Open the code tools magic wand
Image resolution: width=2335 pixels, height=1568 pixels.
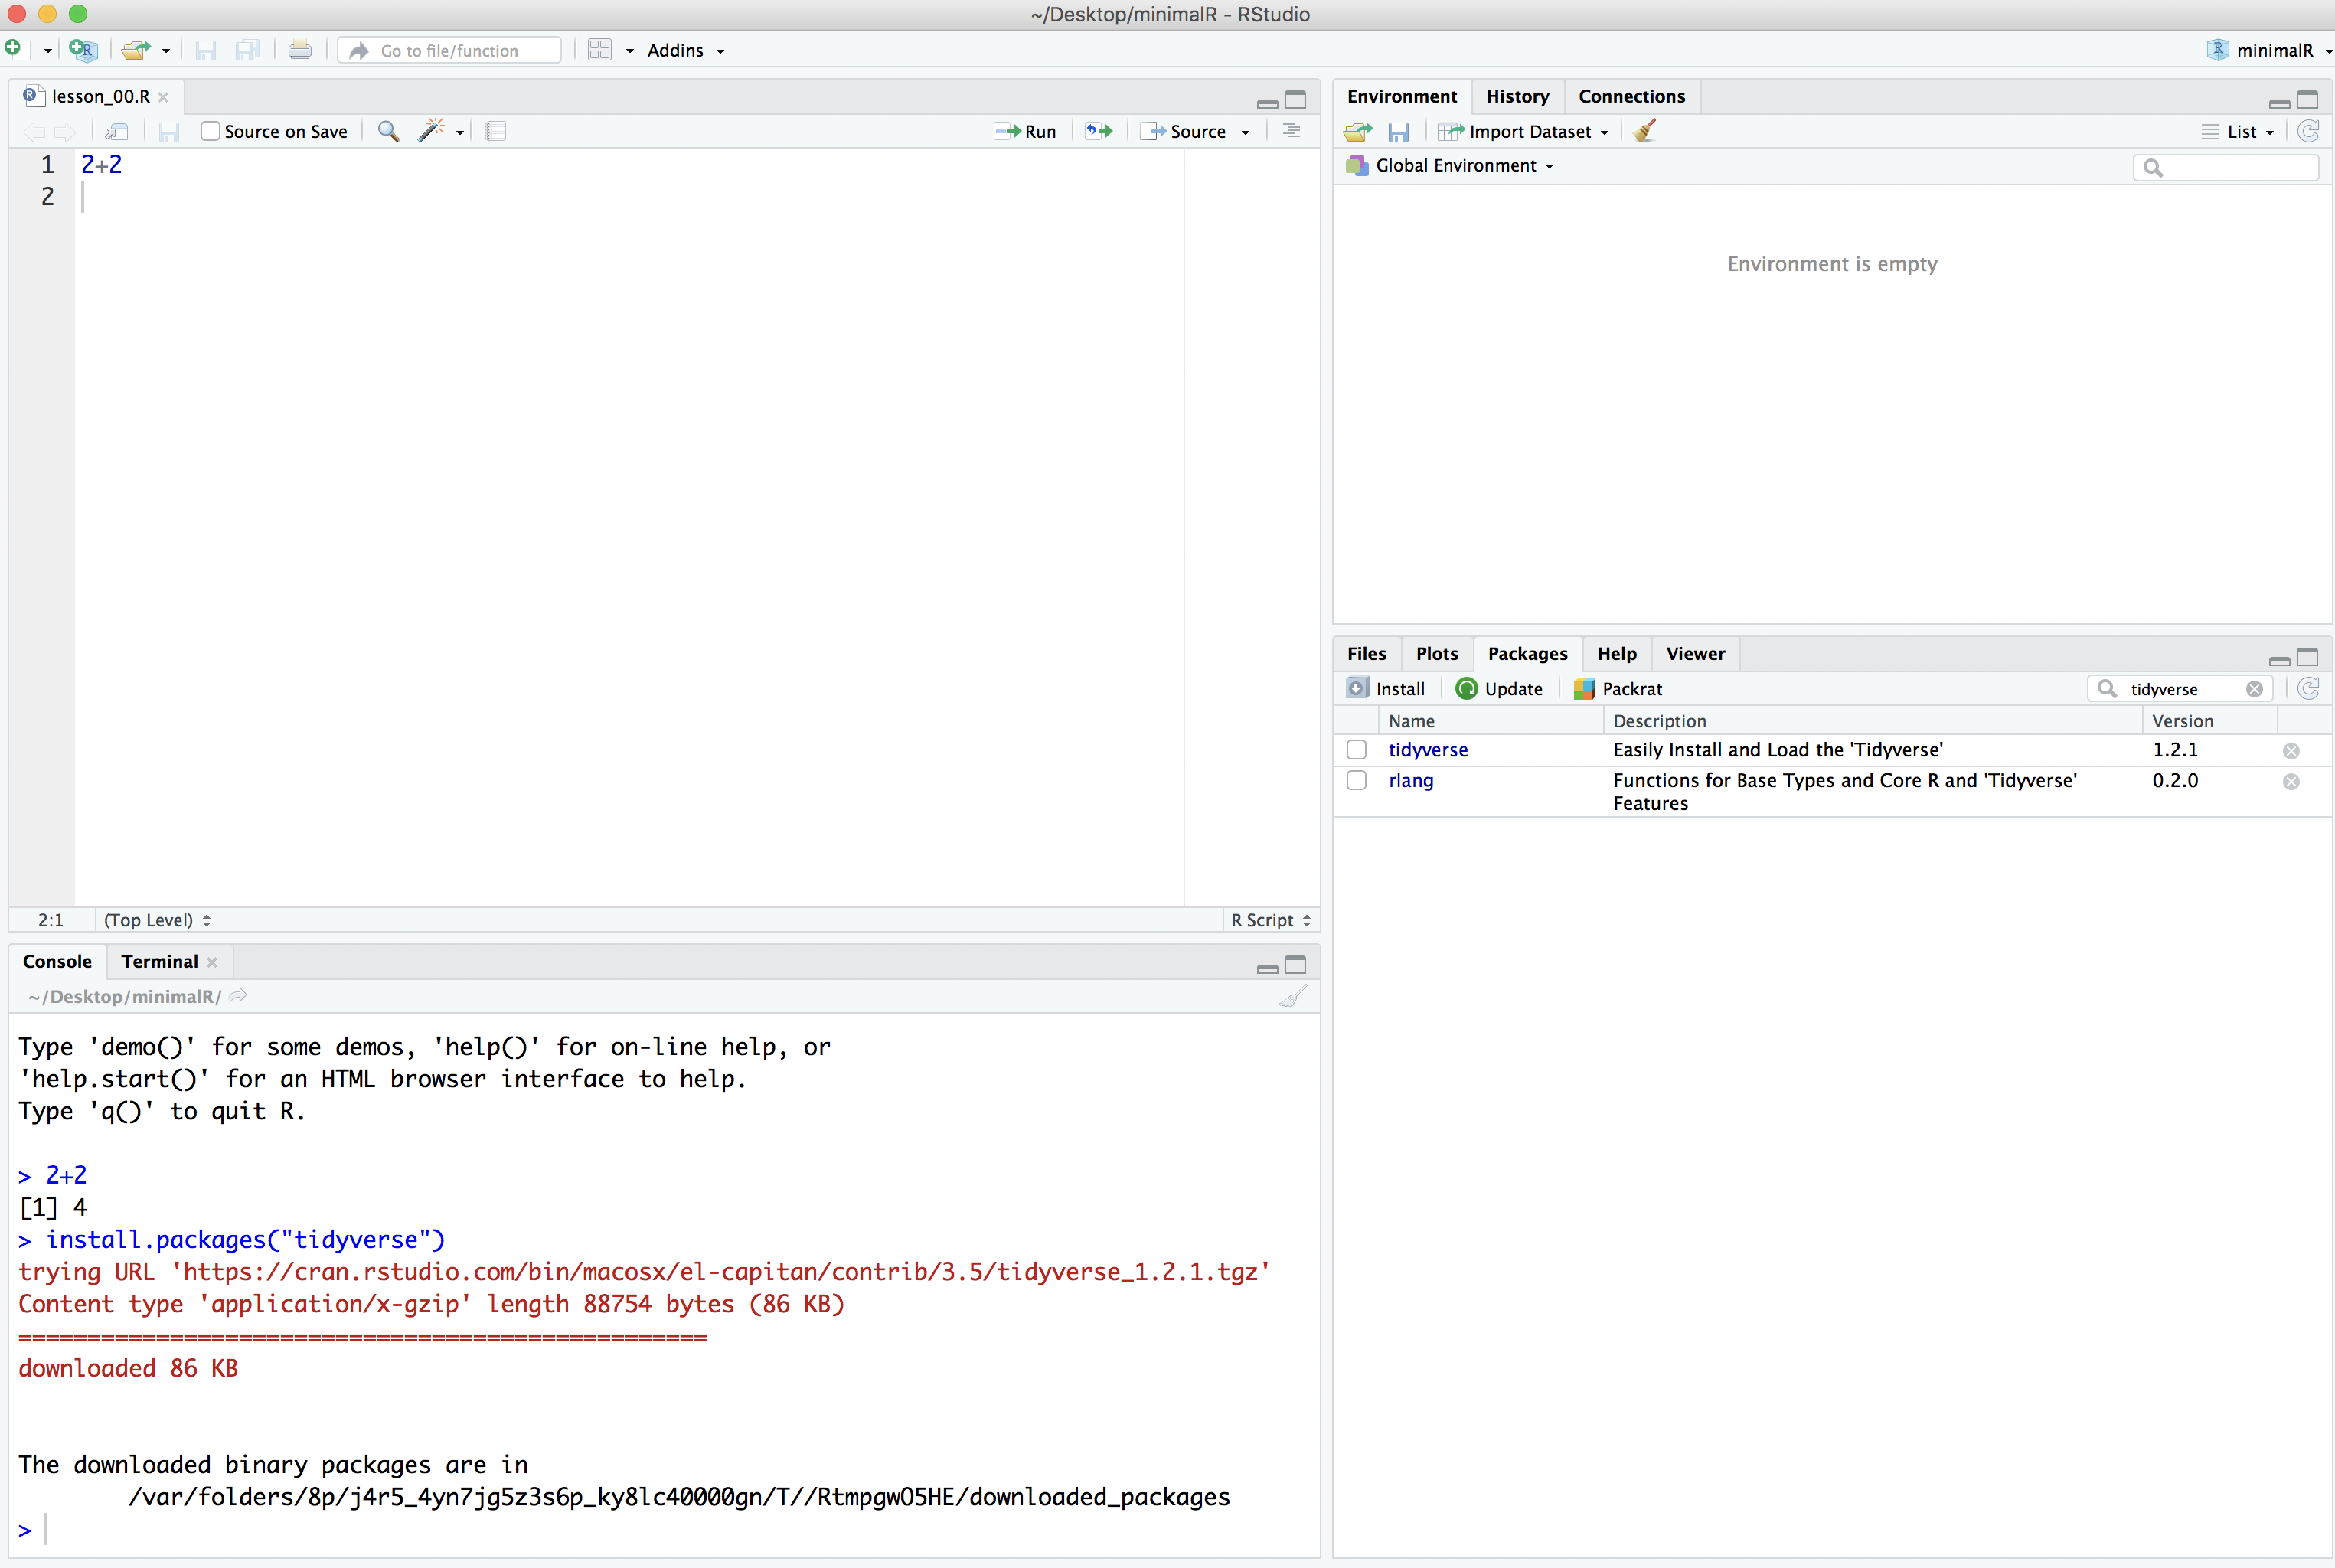coord(431,131)
